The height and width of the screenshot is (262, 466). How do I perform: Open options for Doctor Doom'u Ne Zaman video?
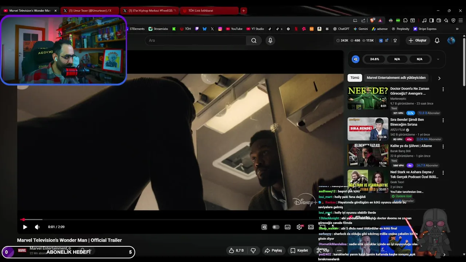tap(443, 89)
